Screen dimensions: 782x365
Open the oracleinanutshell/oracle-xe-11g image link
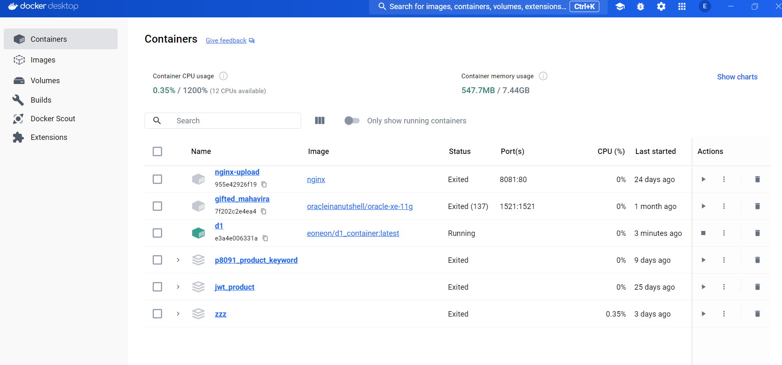360,207
